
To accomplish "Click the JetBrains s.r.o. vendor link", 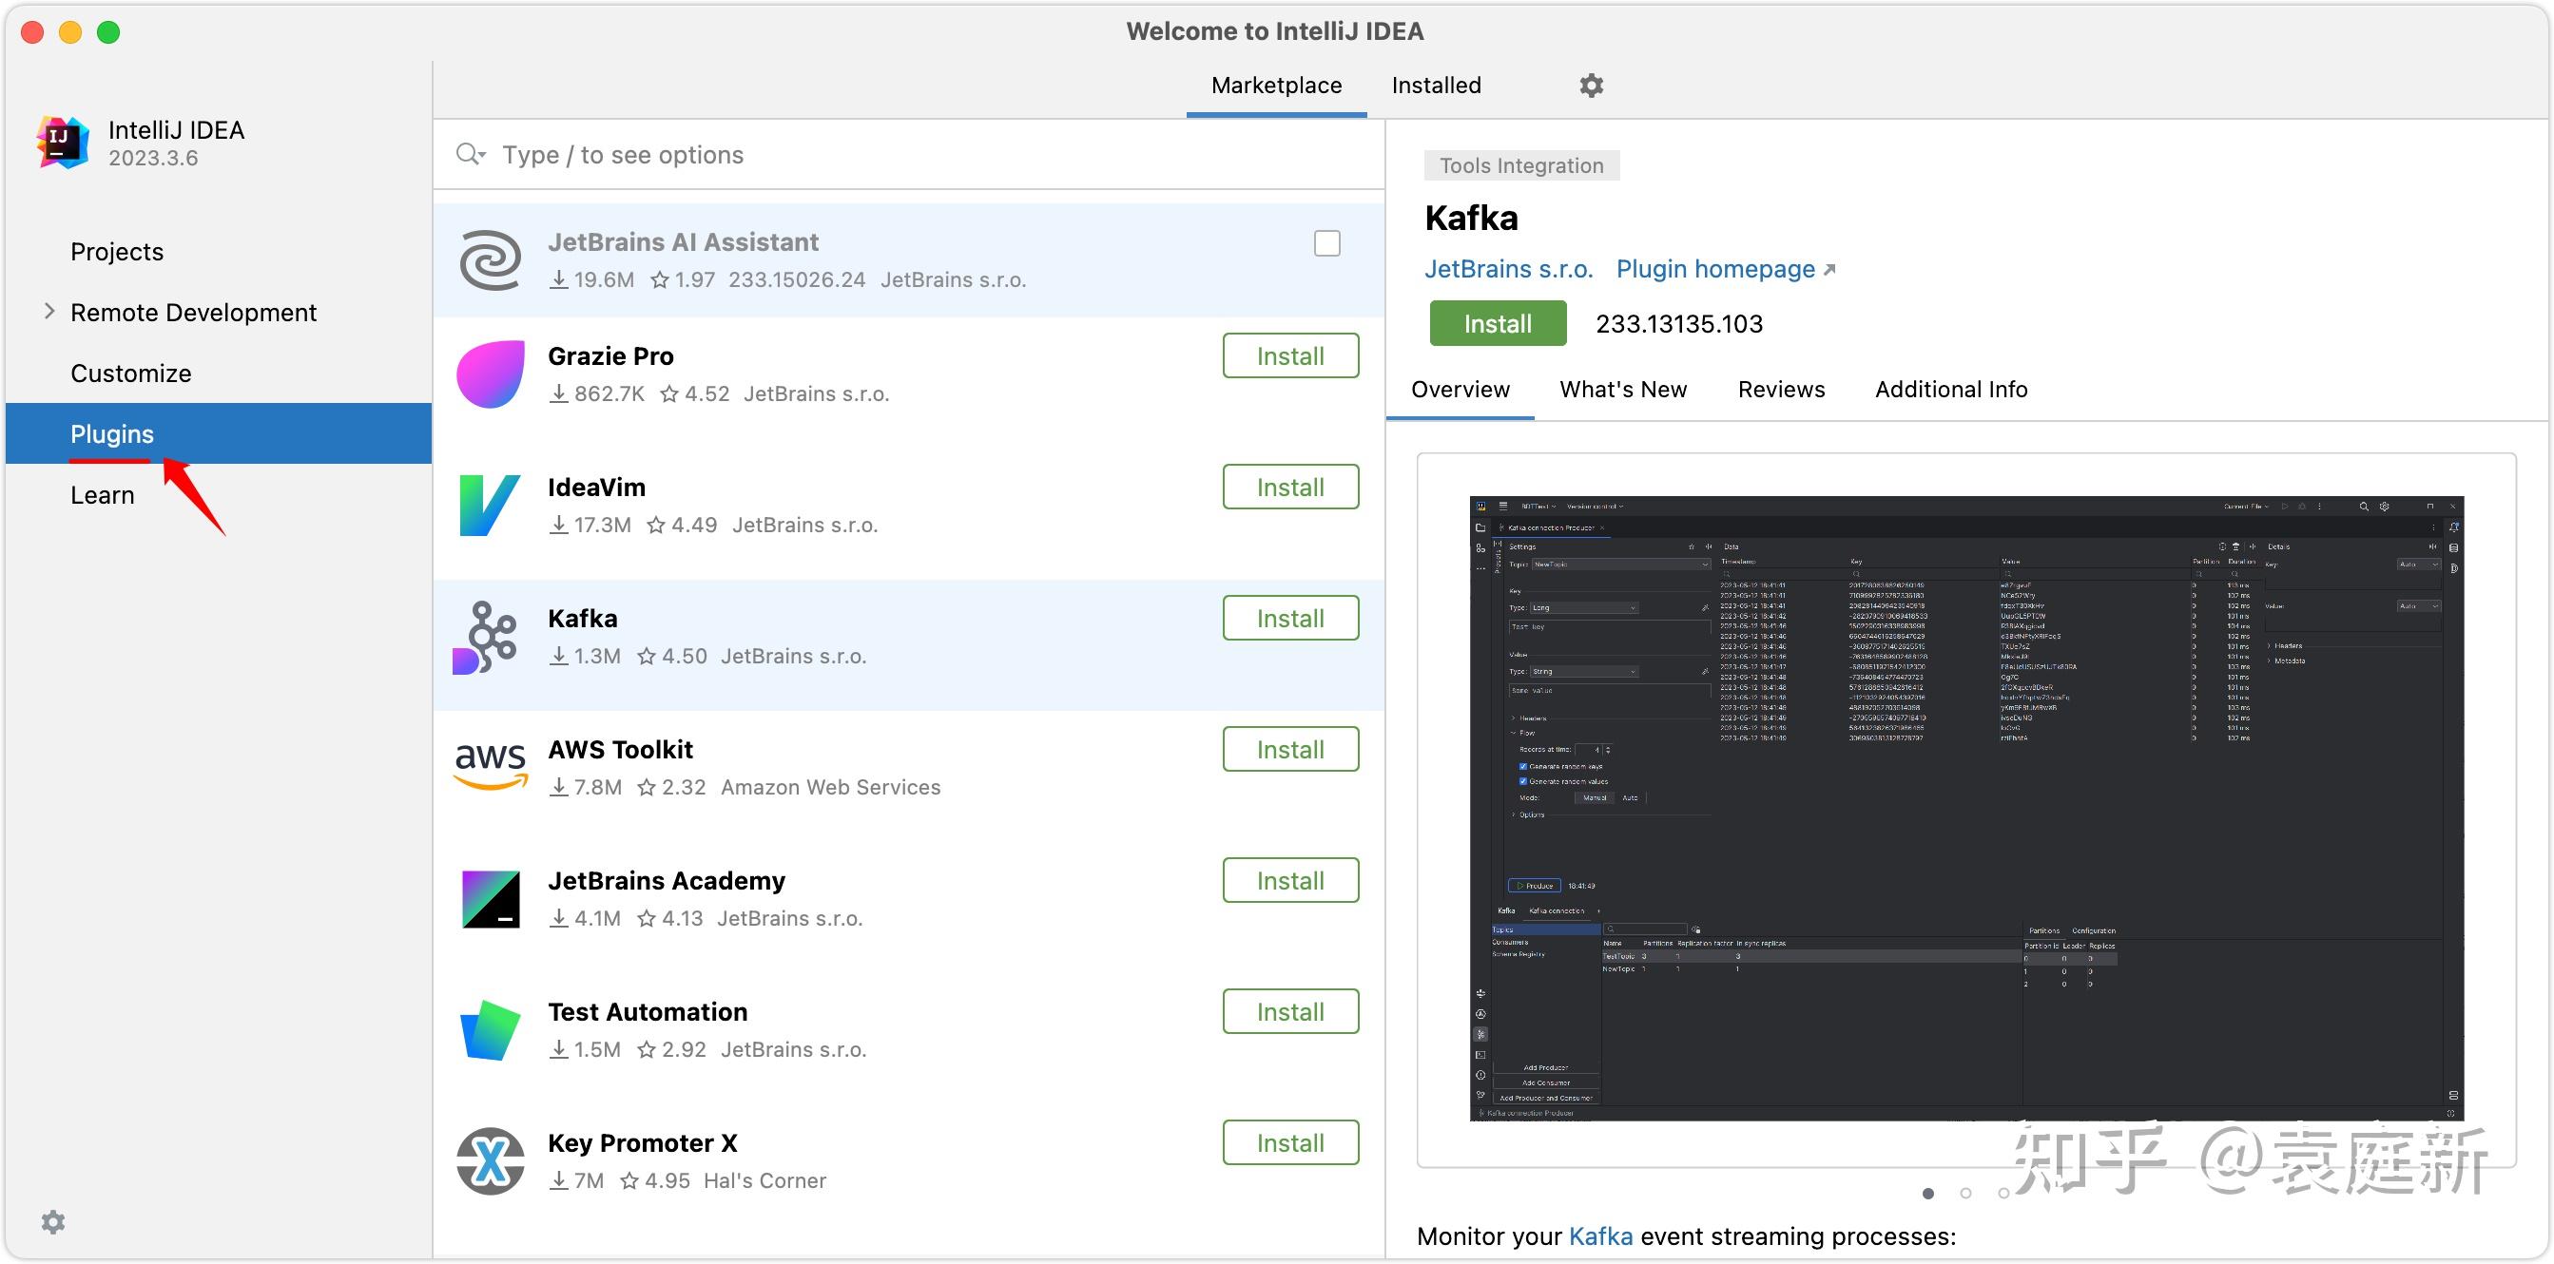I will pyautogui.click(x=1508, y=268).
